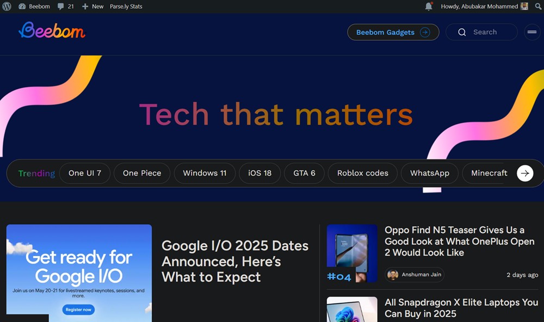Open Howdy, Abubakar Mohammed account menu
The height and width of the screenshot is (322, 544).
click(484, 6)
